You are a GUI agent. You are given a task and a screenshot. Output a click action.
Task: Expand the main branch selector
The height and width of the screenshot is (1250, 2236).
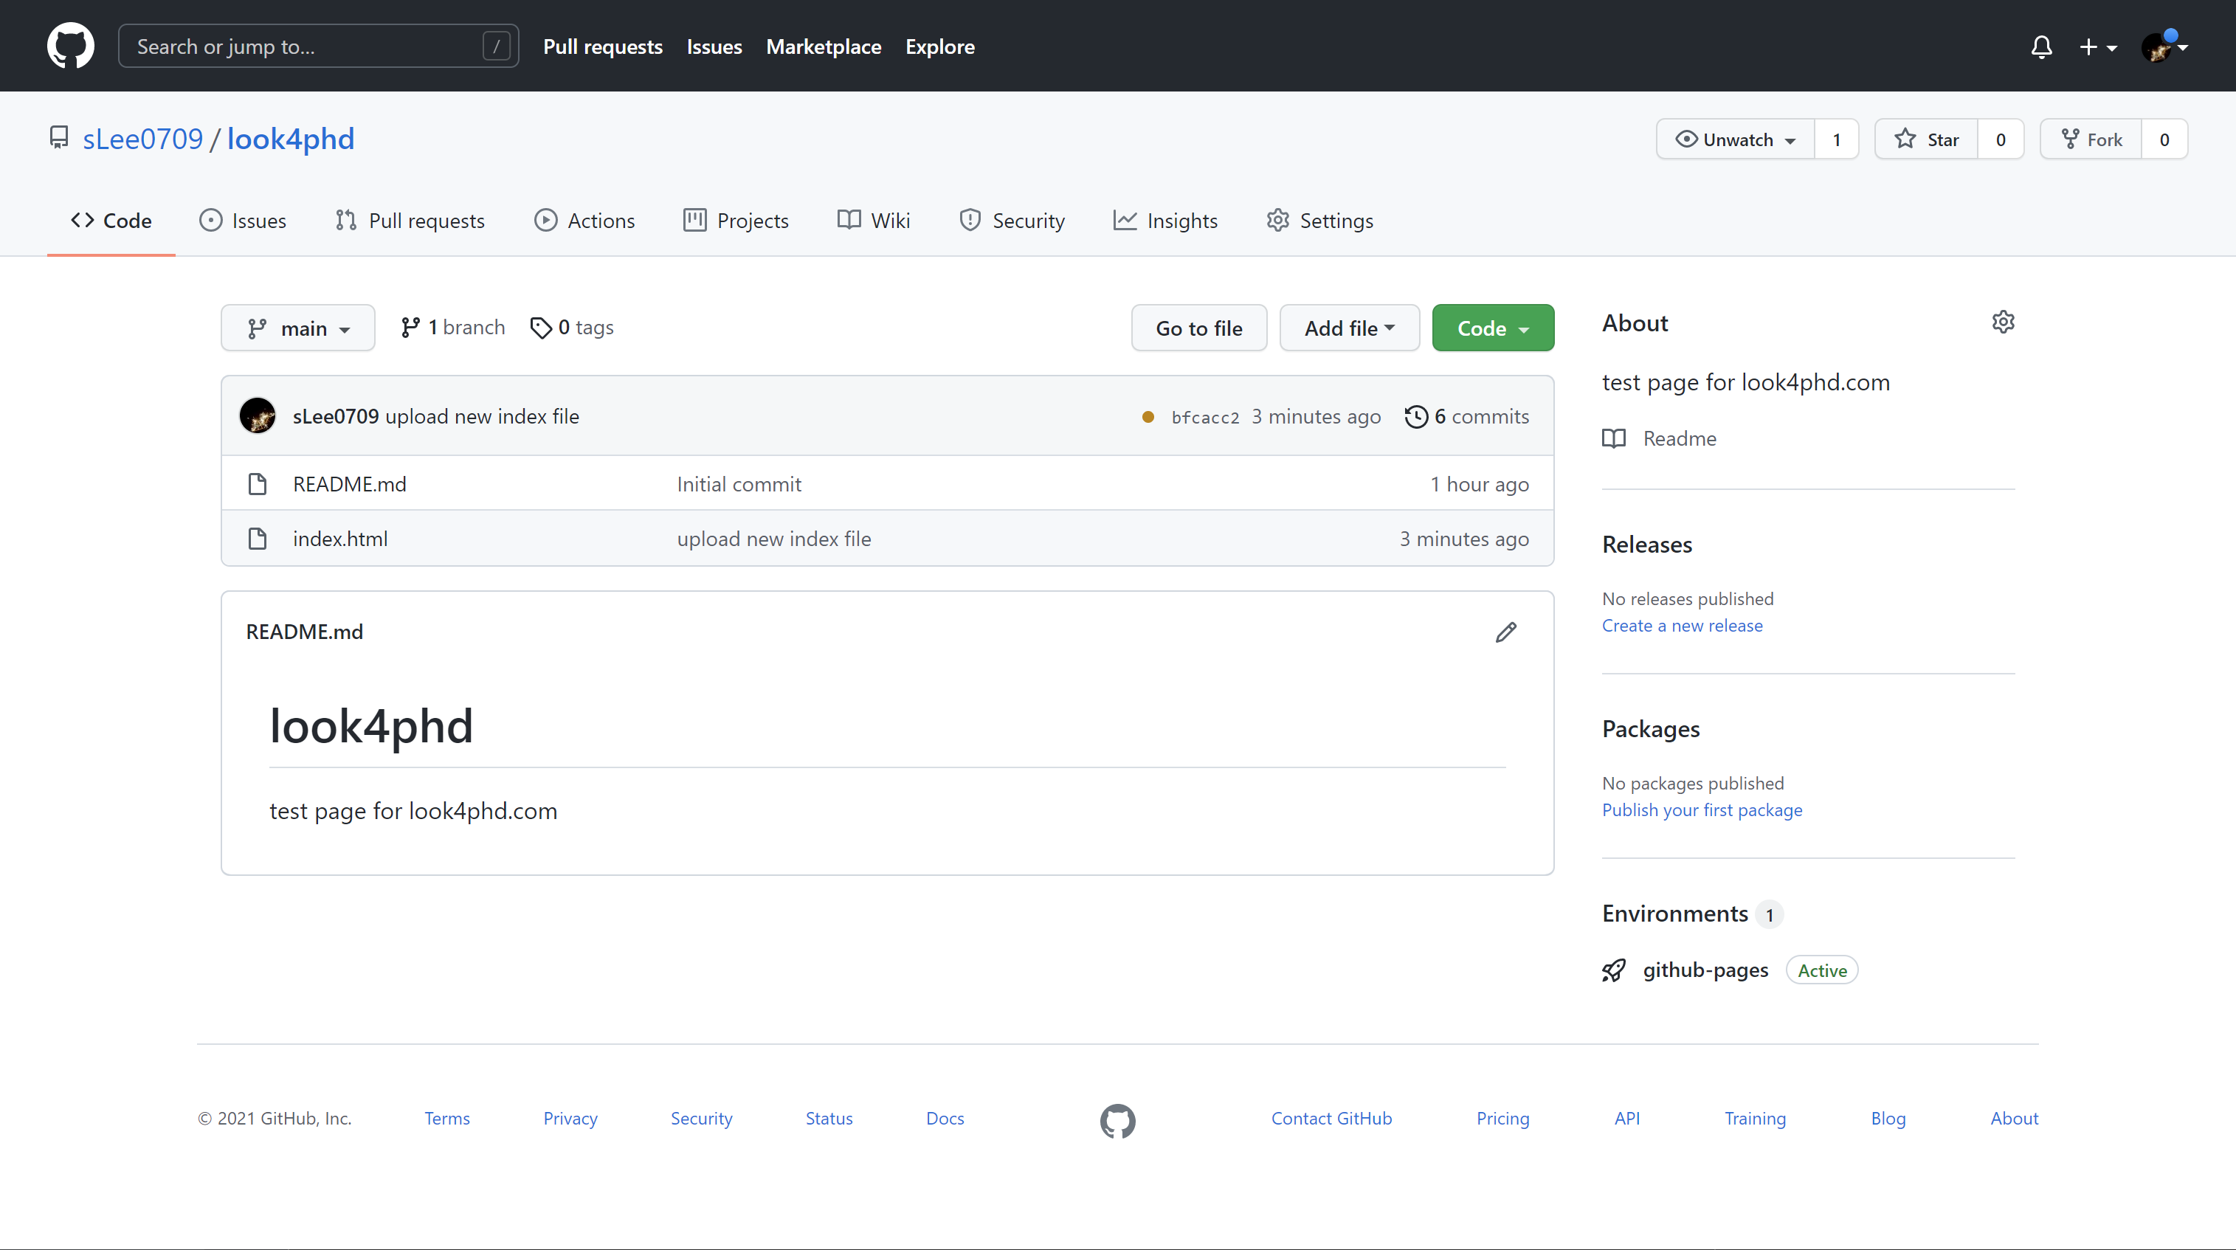[297, 328]
